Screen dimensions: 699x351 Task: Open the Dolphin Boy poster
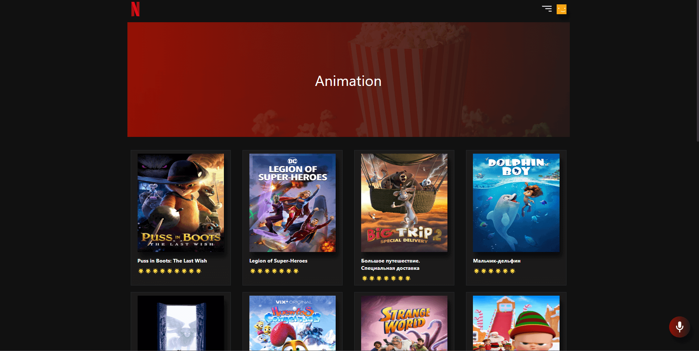click(x=516, y=203)
